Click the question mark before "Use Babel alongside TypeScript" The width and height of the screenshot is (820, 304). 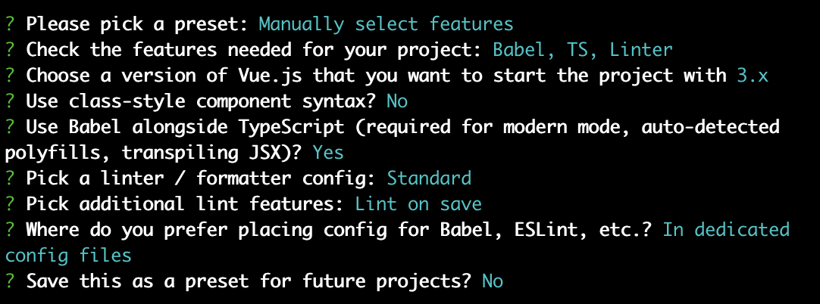10,127
